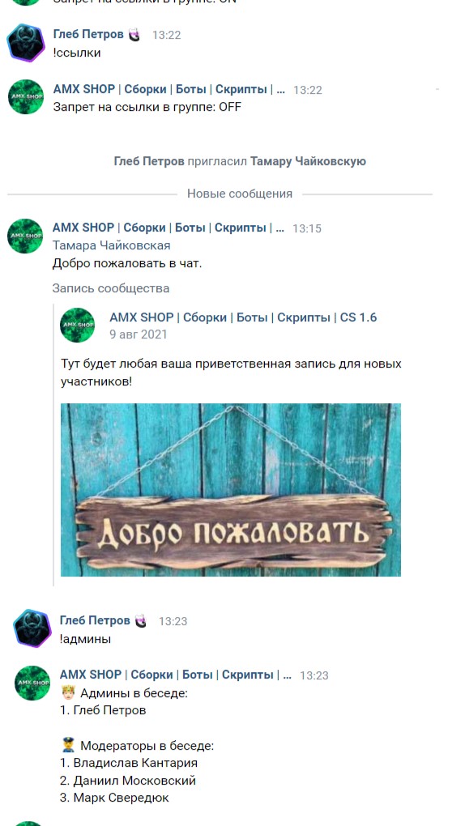Click the AMX SHOP sender name at 13:23
Image resolution: width=465 pixels, height=826 pixels.
(x=176, y=675)
